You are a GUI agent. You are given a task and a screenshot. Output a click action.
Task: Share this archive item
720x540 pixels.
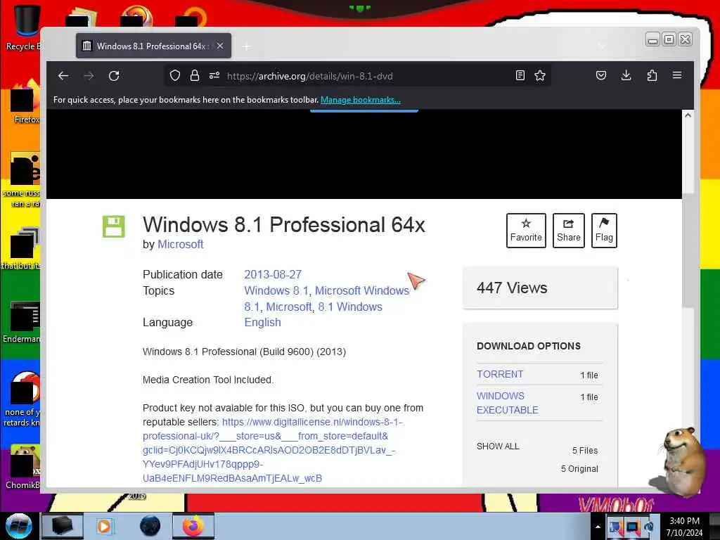[x=568, y=231]
